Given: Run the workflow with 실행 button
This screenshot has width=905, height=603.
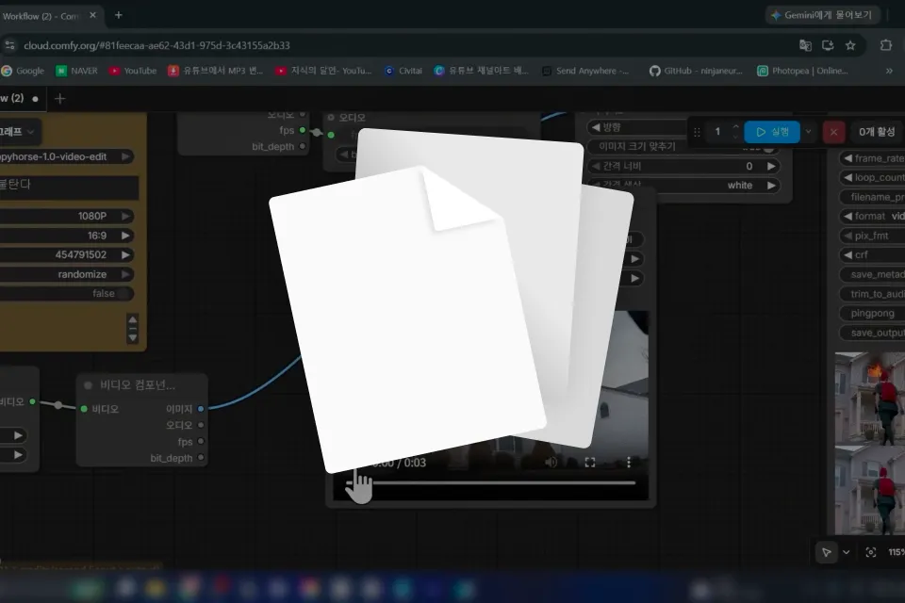Looking at the screenshot, I should point(772,132).
